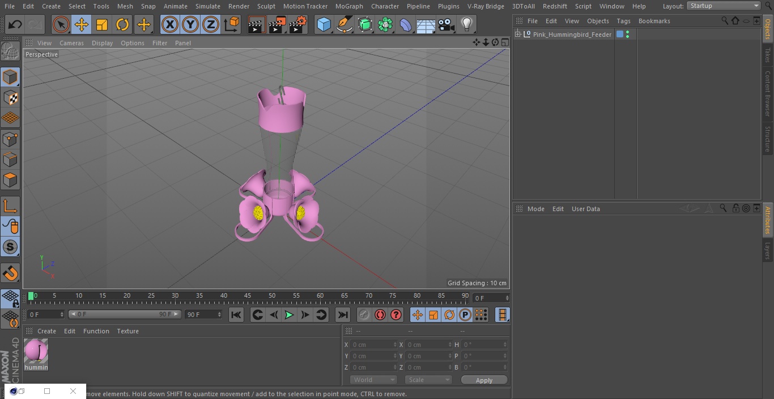Add a Camera object
The image size is (774, 399).
coord(446,24)
